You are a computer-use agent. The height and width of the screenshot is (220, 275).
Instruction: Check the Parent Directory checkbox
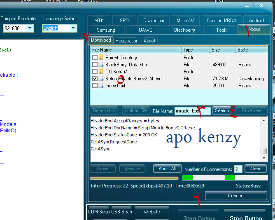[x=95, y=57]
